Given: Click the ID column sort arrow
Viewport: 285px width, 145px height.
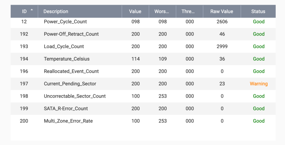Looking at the screenshot, I should [x=32, y=10].
